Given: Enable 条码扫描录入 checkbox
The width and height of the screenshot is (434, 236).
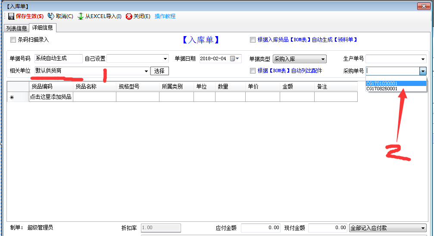Looking at the screenshot, I should point(13,40).
